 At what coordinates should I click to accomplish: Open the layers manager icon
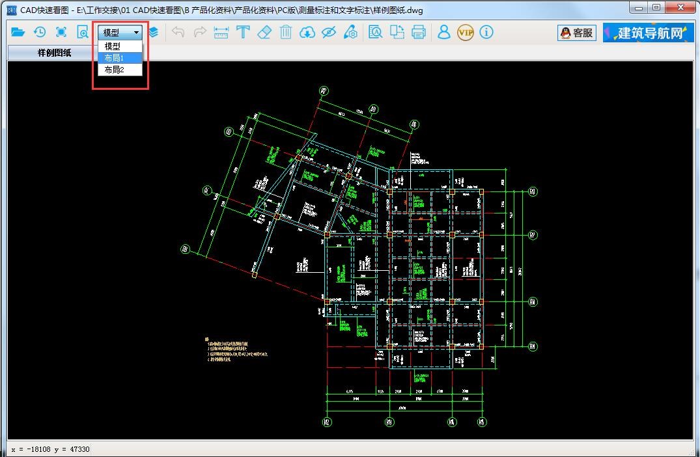[154, 32]
